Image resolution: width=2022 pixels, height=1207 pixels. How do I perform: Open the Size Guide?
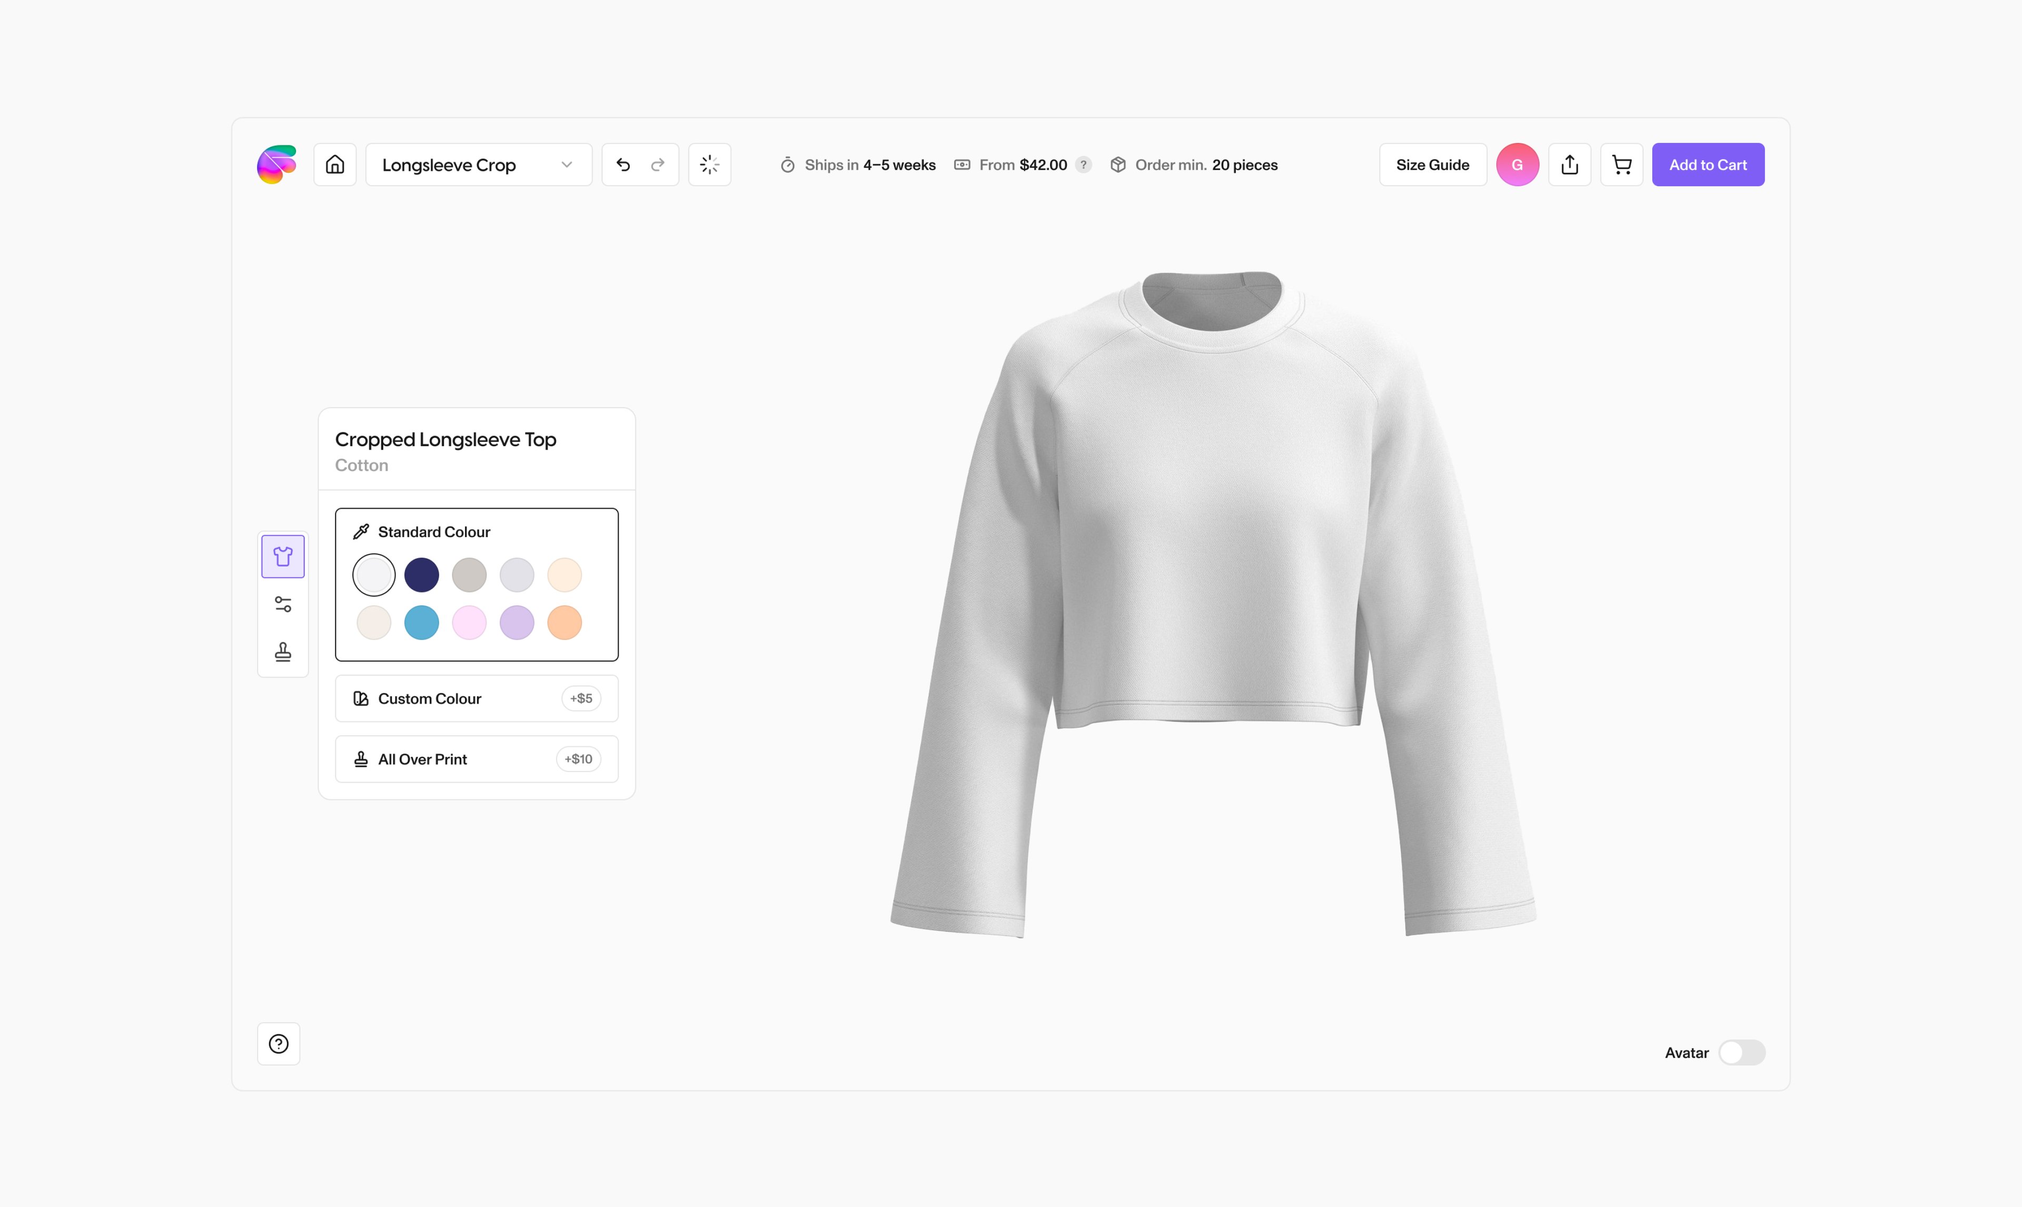1432,164
